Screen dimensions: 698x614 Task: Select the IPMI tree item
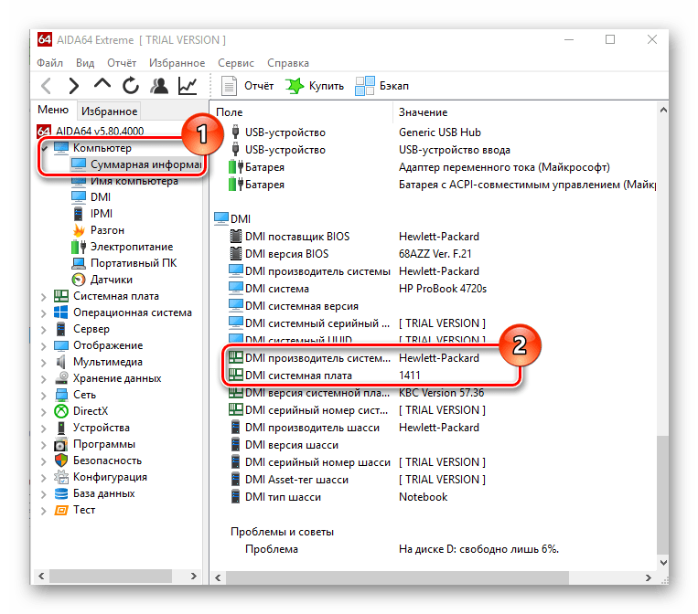[x=92, y=214]
